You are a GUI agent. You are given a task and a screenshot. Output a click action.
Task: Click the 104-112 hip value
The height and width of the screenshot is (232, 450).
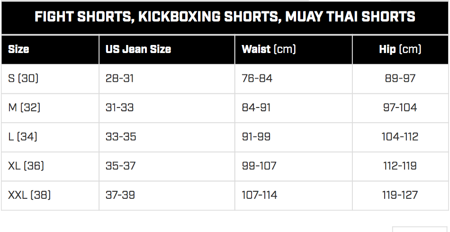(400, 137)
